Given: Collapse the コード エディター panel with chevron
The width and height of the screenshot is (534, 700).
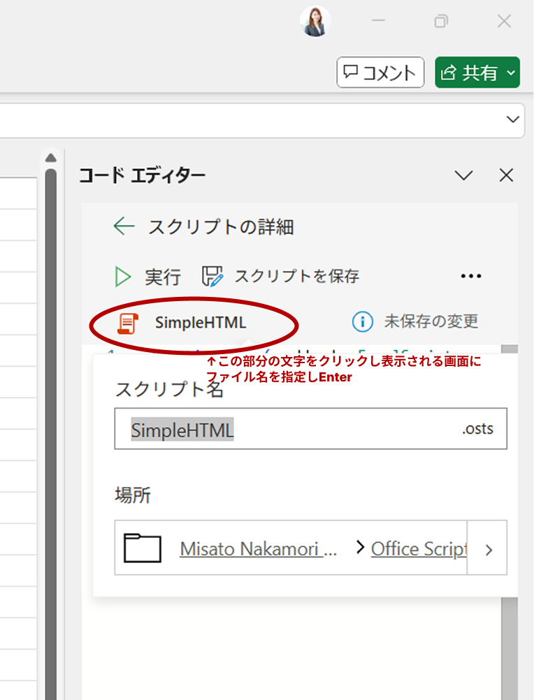Looking at the screenshot, I should click(x=463, y=175).
